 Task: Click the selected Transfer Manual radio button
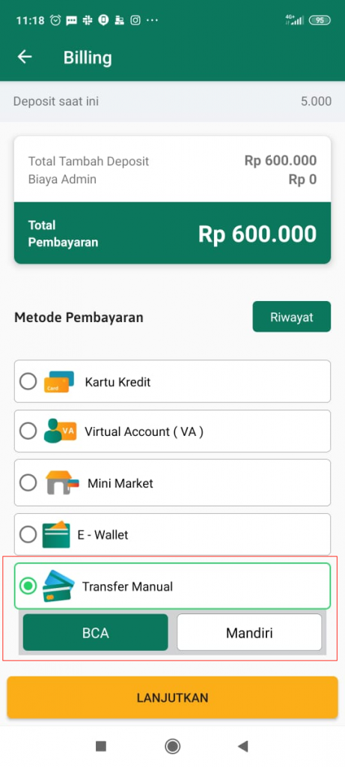(28, 586)
